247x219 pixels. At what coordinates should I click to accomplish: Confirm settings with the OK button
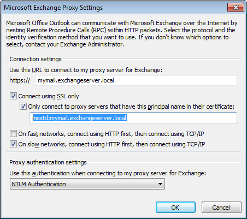(175, 208)
